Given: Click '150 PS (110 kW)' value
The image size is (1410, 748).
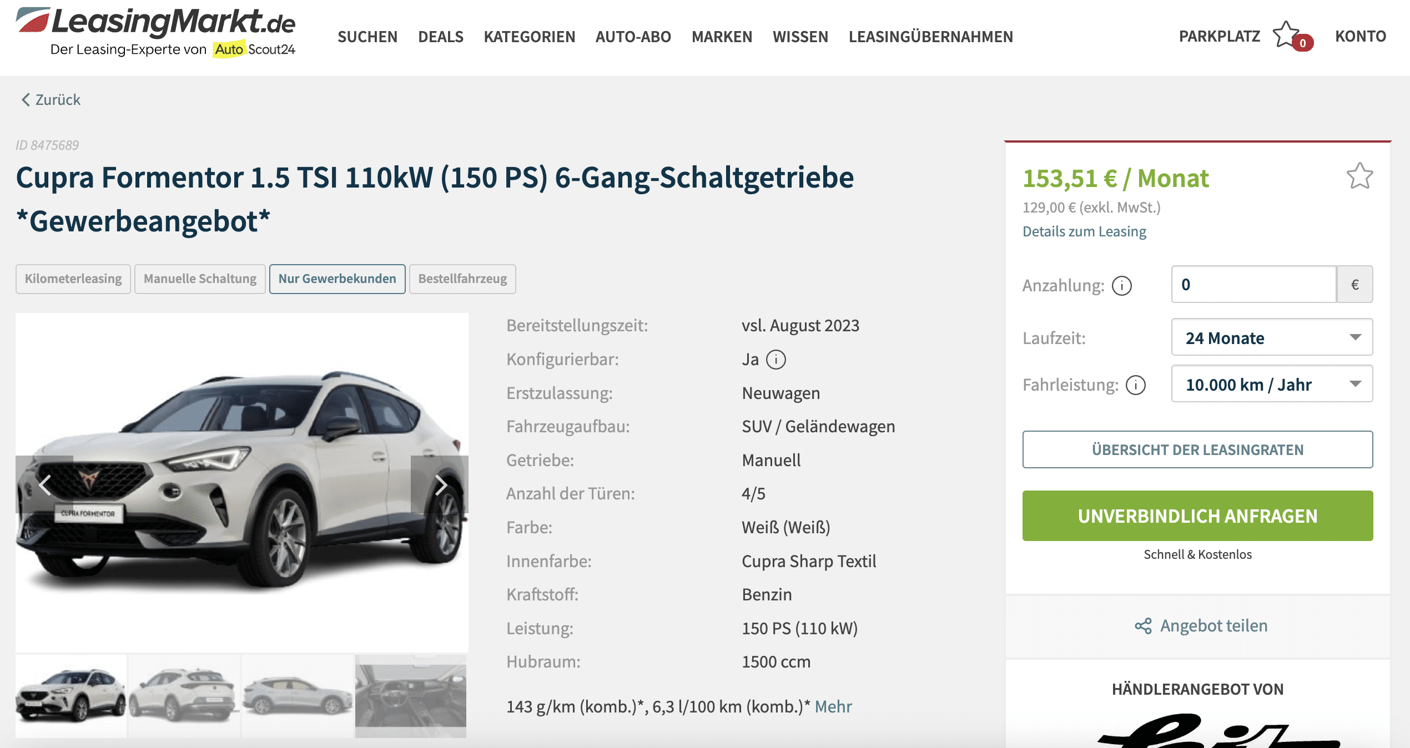Looking at the screenshot, I should (800, 629).
